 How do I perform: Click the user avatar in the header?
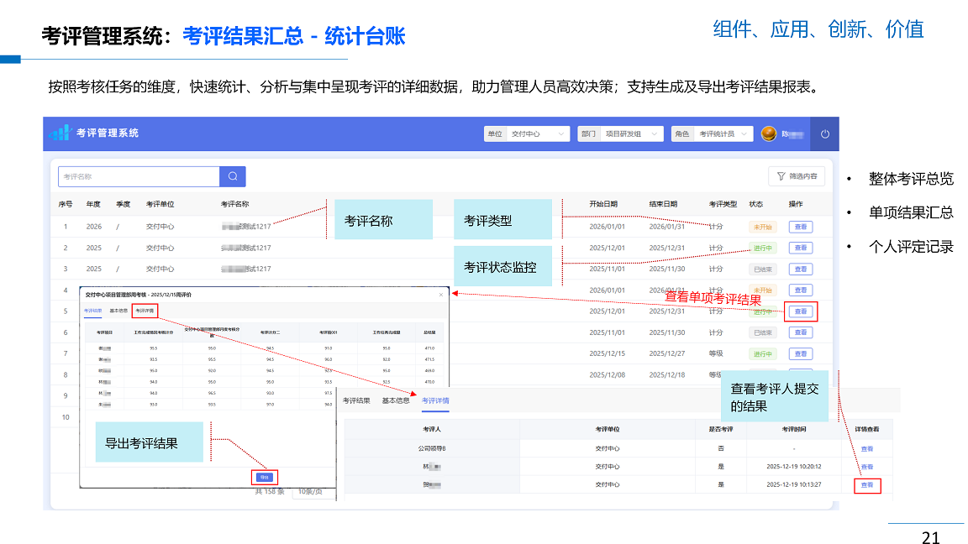click(768, 134)
